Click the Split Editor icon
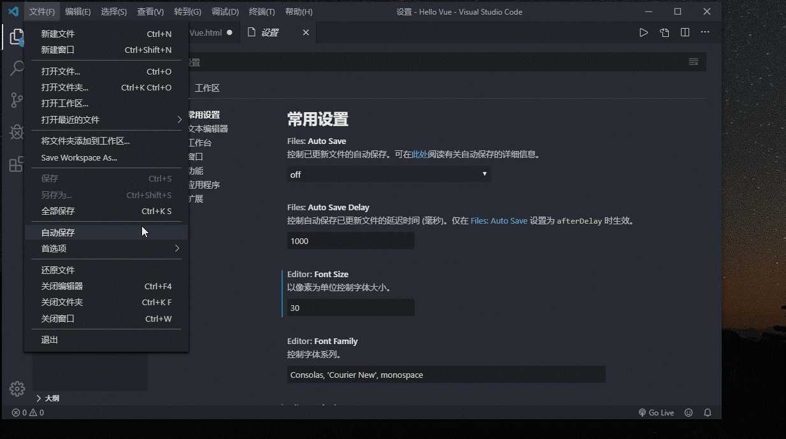786x439 pixels. click(x=685, y=32)
